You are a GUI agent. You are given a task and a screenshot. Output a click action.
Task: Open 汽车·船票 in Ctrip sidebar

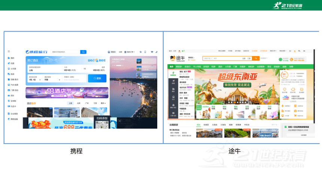13,85
